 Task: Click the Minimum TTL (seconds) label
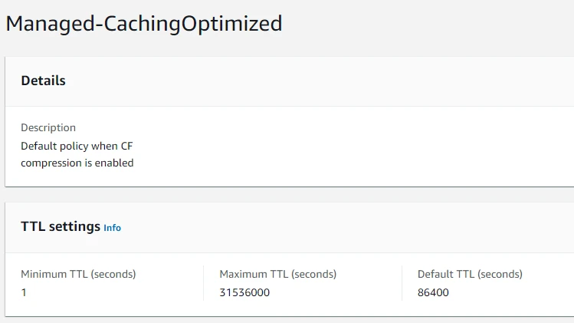pyautogui.click(x=78, y=274)
